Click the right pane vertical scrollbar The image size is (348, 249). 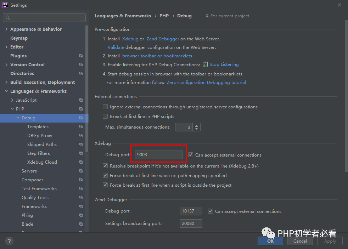346,96
